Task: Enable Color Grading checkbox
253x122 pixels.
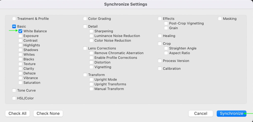Action: tap(85, 19)
